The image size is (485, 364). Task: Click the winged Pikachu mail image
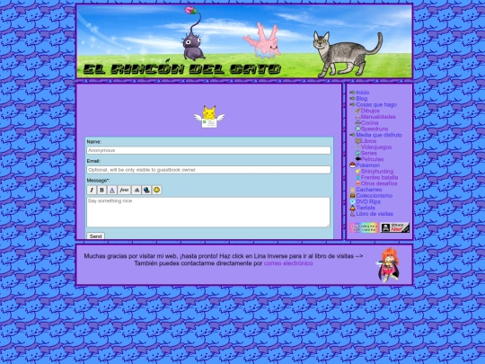[x=209, y=117]
